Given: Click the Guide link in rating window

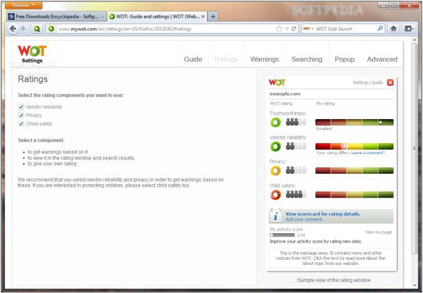Looking at the screenshot, I should point(377,83).
